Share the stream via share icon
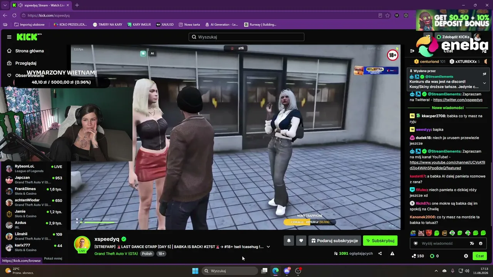This screenshot has height=277, width=493. tap(380, 254)
